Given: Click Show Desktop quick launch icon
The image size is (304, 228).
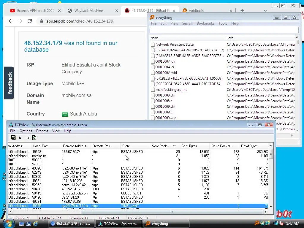Looking at the screenshot, I should coord(21,224).
